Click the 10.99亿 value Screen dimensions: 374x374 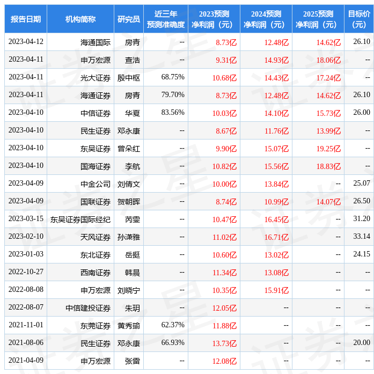(x=276, y=202)
